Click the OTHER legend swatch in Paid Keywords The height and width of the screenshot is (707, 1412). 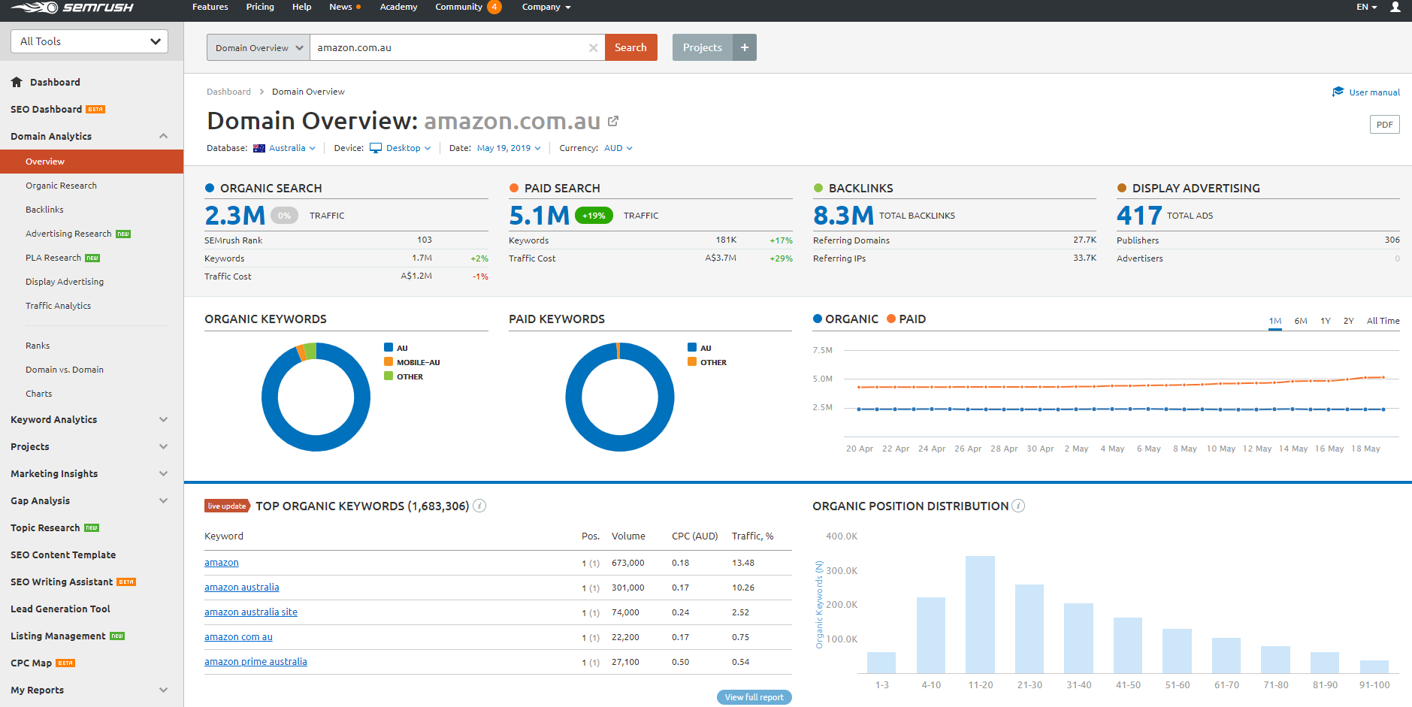click(692, 361)
